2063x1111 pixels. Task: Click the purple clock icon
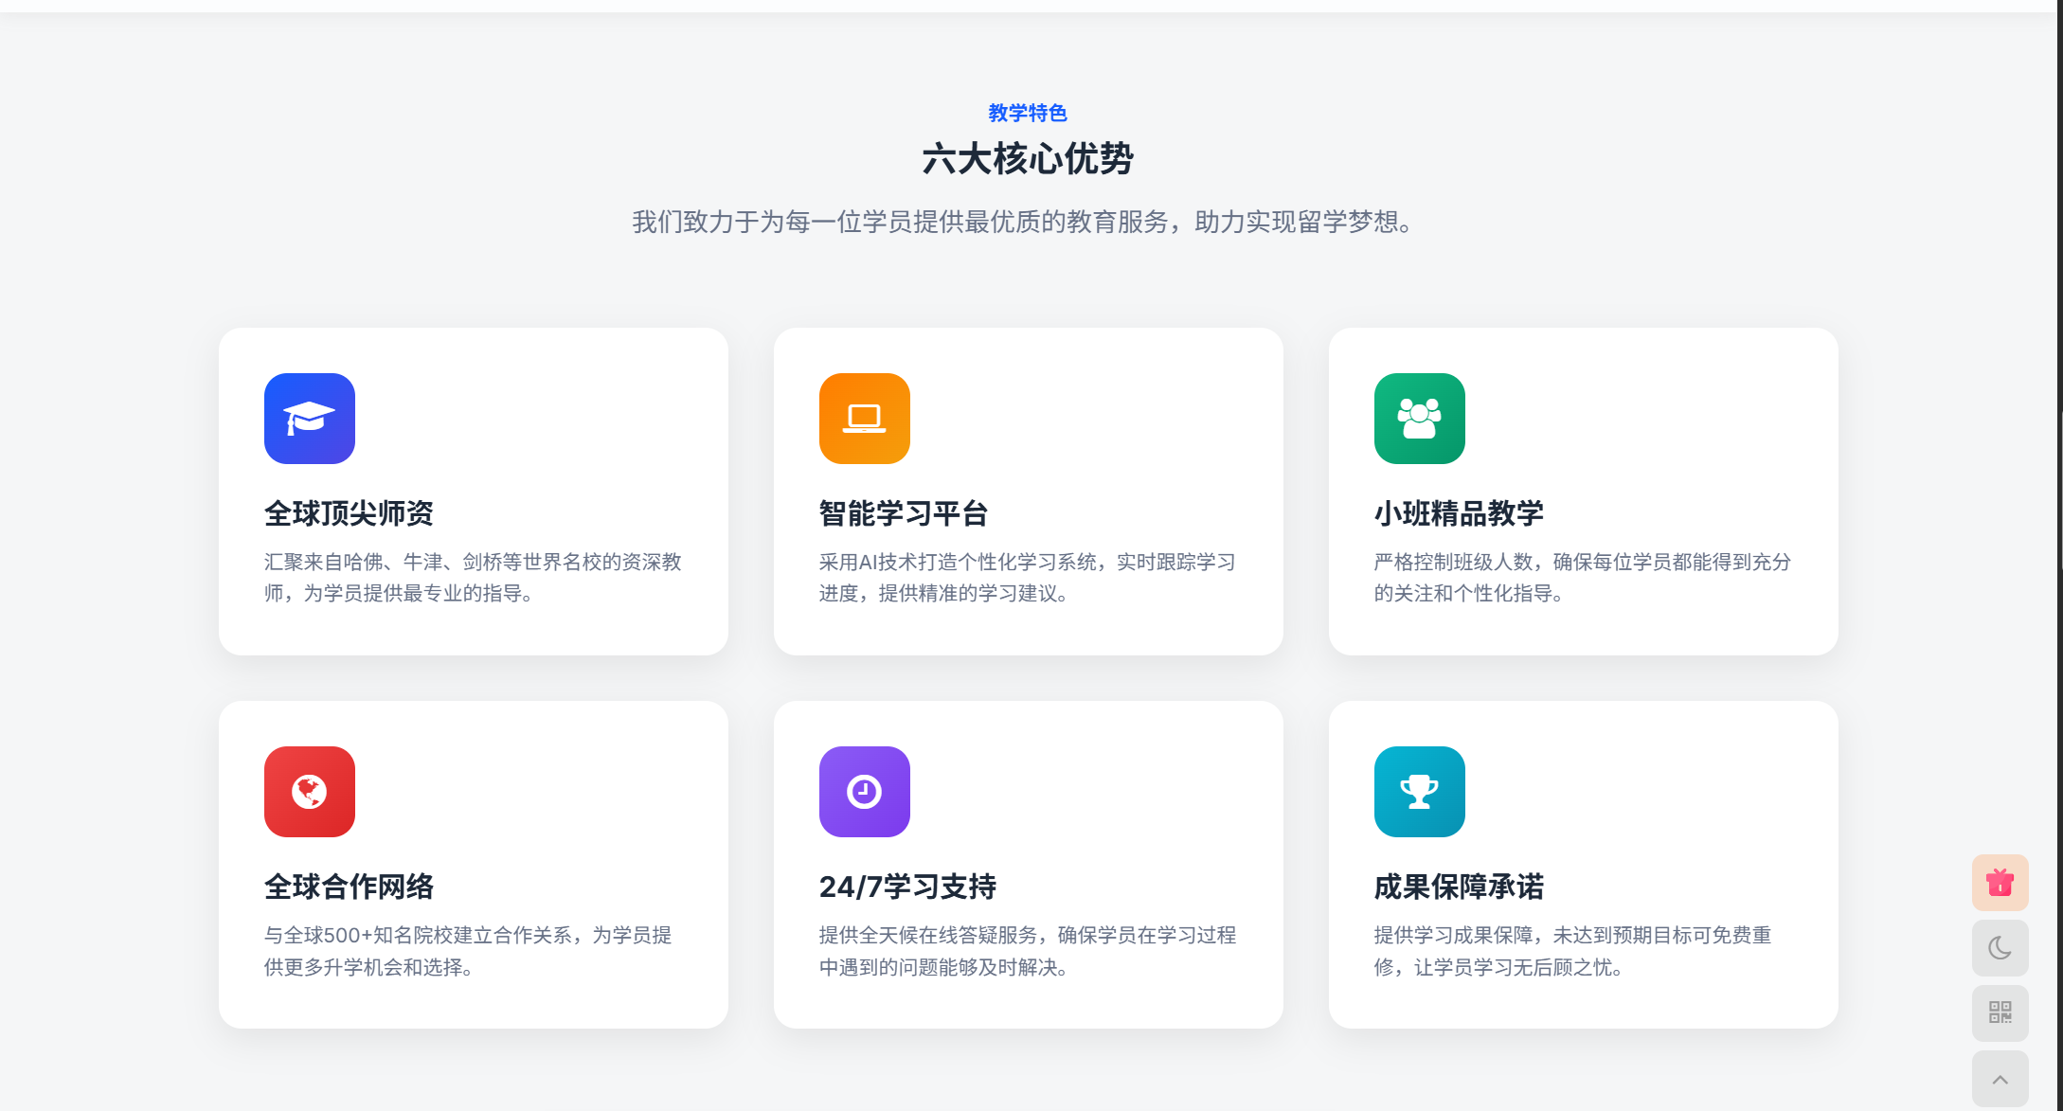[865, 792]
